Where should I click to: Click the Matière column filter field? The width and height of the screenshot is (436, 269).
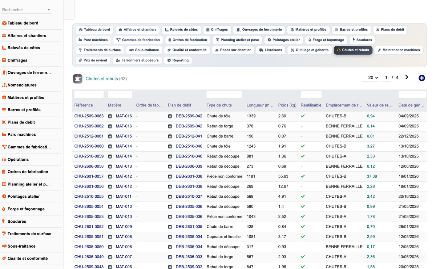(x=120, y=95)
